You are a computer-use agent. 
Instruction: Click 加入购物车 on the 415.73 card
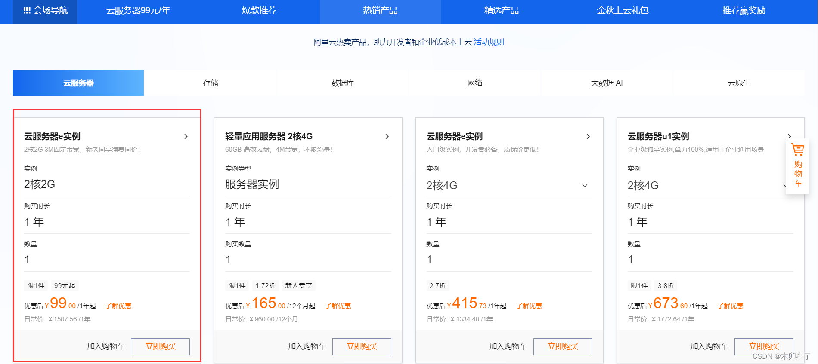point(508,346)
